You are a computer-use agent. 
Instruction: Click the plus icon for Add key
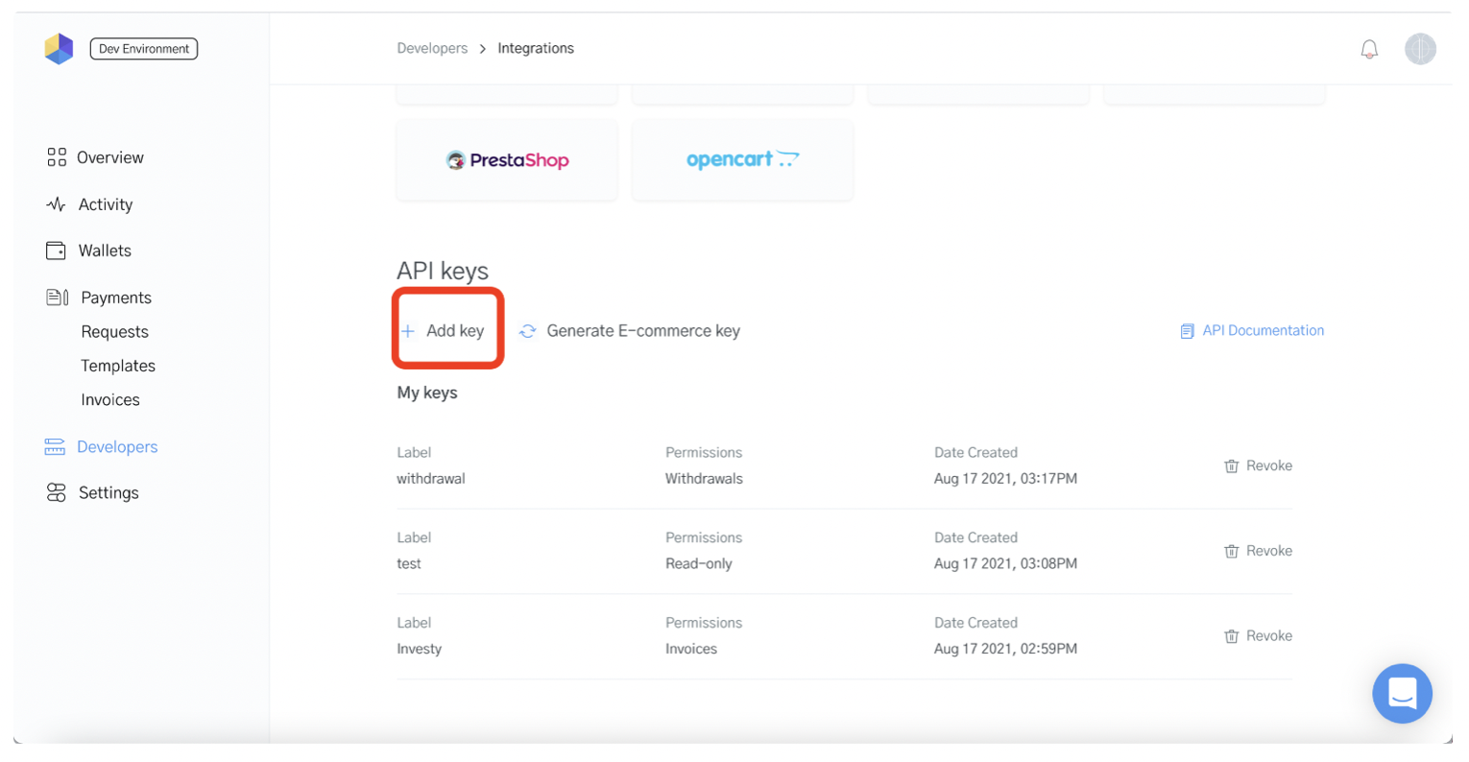pyautogui.click(x=408, y=331)
